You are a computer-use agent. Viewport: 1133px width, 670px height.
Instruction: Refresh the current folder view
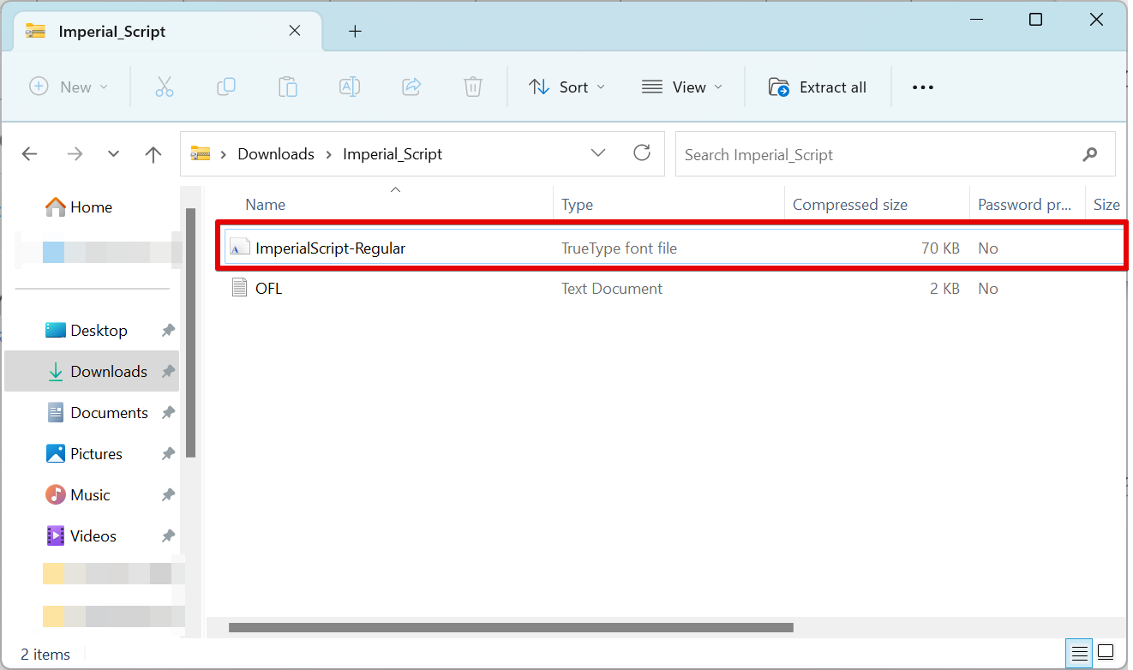coord(642,153)
